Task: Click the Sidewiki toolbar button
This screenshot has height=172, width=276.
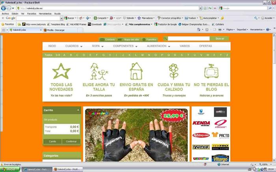Action: 129,18
